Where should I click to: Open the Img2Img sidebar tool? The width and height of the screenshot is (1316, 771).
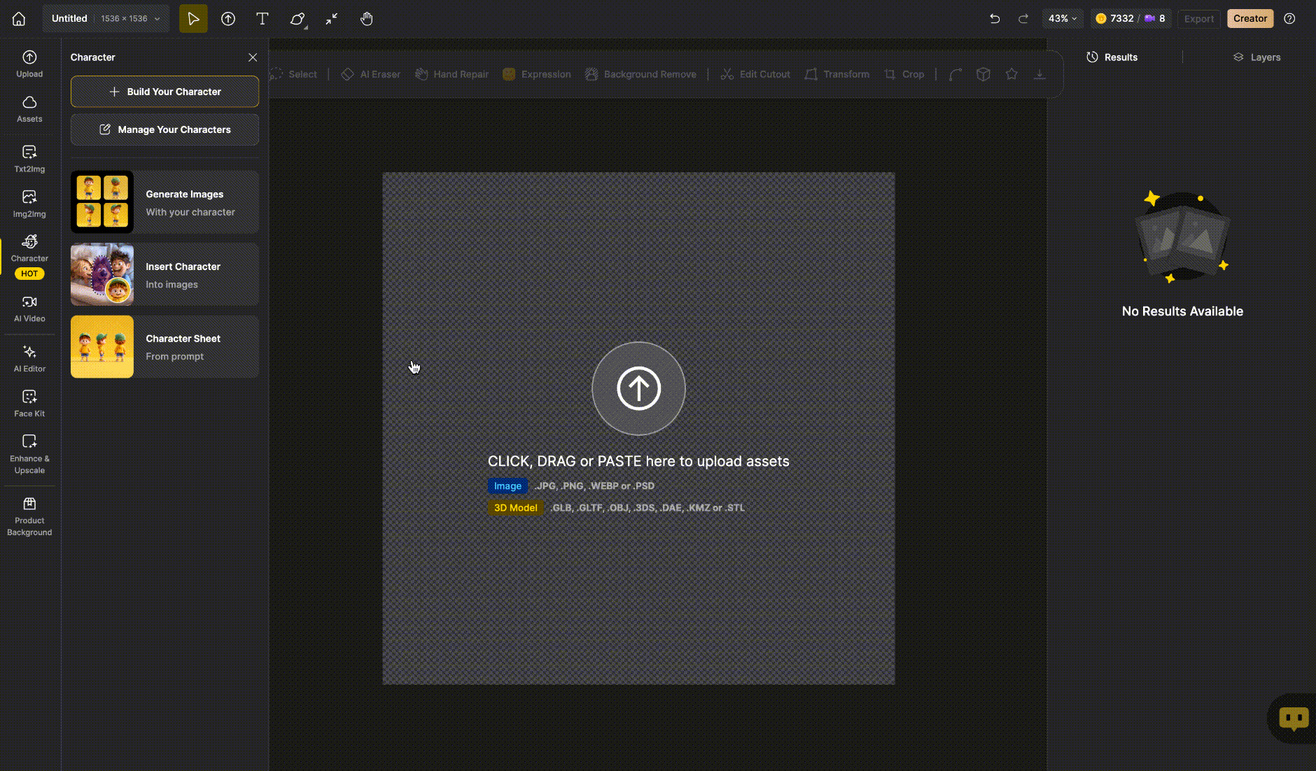(29, 204)
